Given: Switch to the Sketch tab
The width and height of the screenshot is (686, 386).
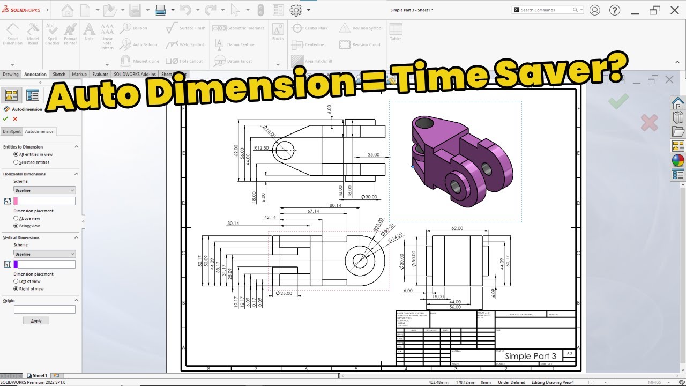Looking at the screenshot, I should click(x=59, y=75).
